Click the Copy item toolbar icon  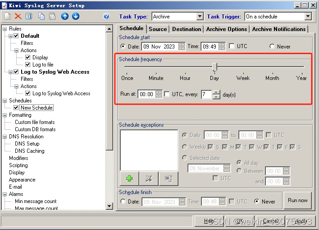tap(41, 16)
